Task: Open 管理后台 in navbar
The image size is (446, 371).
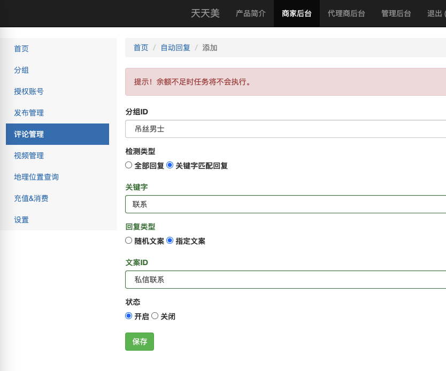Action: point(396,13)
